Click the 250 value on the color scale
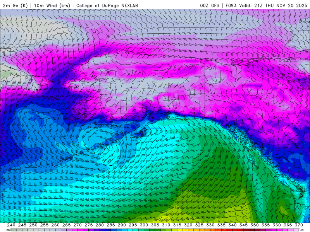The width and height of the screenshot is (310, 232). point(33,225)
